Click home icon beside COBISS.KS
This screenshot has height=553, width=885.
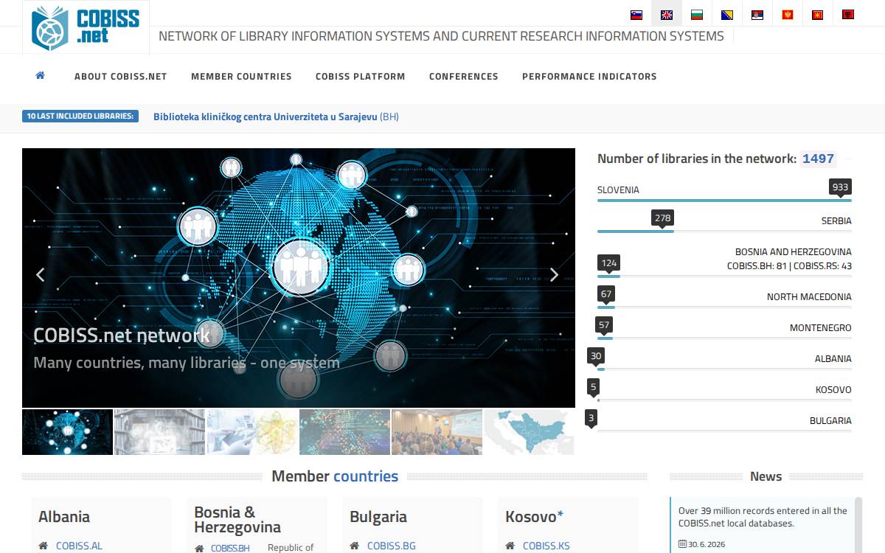(x=510, y=546)
